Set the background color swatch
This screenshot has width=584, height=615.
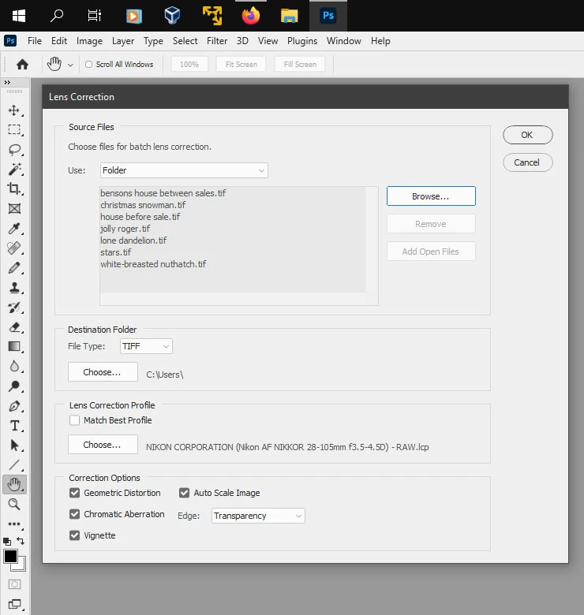point(22,566)
